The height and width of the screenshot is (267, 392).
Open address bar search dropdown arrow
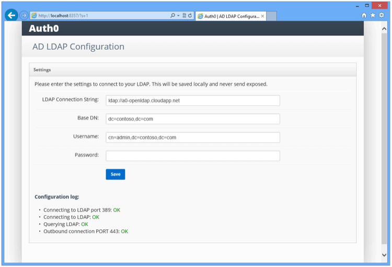click(x=178, y=16)
